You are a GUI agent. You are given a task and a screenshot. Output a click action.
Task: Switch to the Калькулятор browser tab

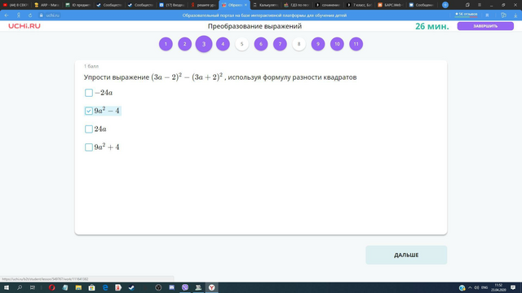coord(266,5)
